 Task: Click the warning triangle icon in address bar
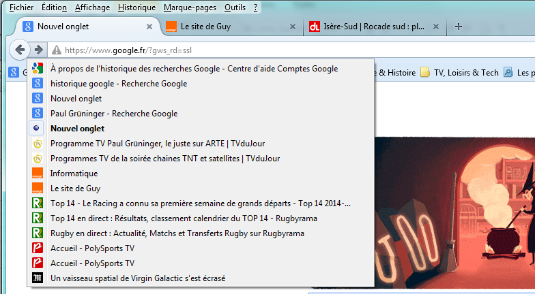tap(56, 50)
